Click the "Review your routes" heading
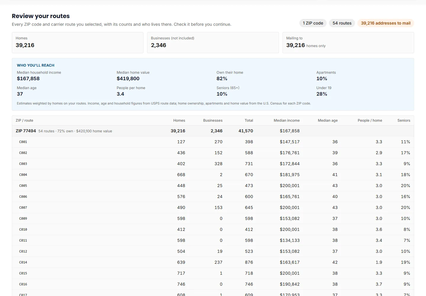426x296 pixels. click(41, 16)
